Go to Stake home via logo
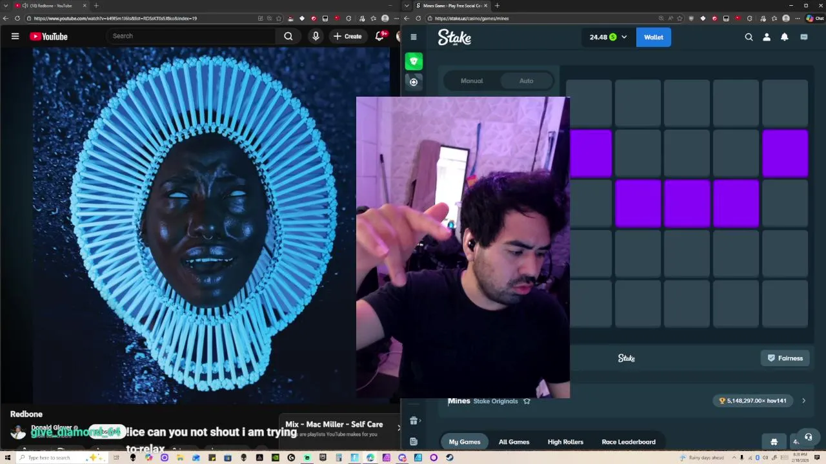Viewport: 826px width, 464px height. tap(454, 37)
